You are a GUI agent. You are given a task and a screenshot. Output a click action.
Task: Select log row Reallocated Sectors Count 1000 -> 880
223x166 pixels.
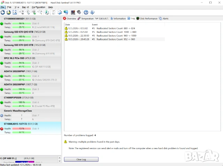coord(115,32)
